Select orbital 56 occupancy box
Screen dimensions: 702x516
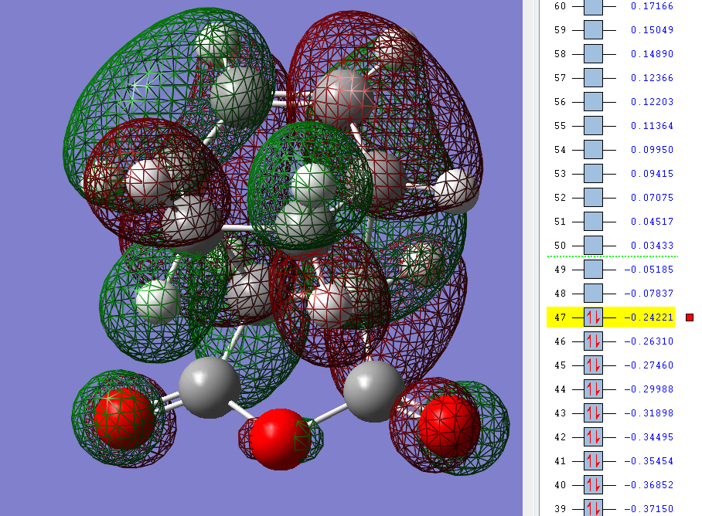click(593, 102)
